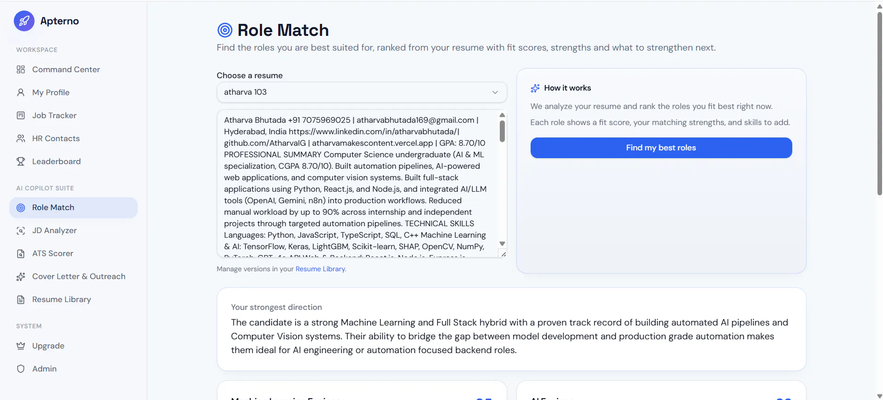The height and width of the screenshot is (400, 883).
Task: Click Find my best roles button
Action: click(661, 148)
